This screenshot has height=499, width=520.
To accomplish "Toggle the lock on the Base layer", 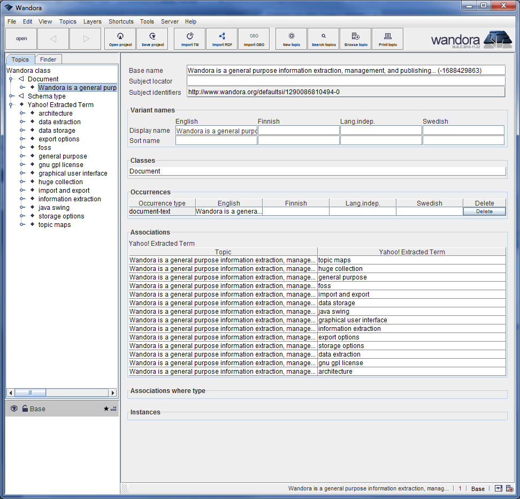I will point(25,409).
